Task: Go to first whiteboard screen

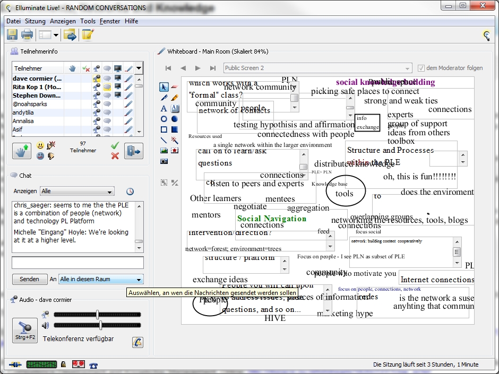Action: click(168, 68)
